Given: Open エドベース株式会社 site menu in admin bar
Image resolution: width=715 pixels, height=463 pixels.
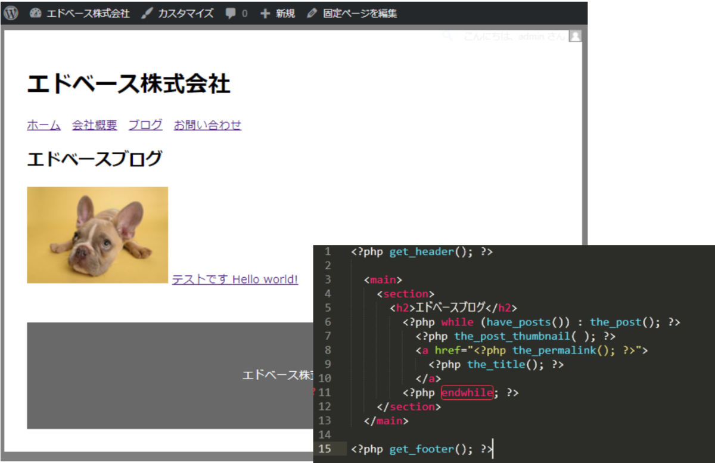Looking at the screenshot, I should coord(88,13).
